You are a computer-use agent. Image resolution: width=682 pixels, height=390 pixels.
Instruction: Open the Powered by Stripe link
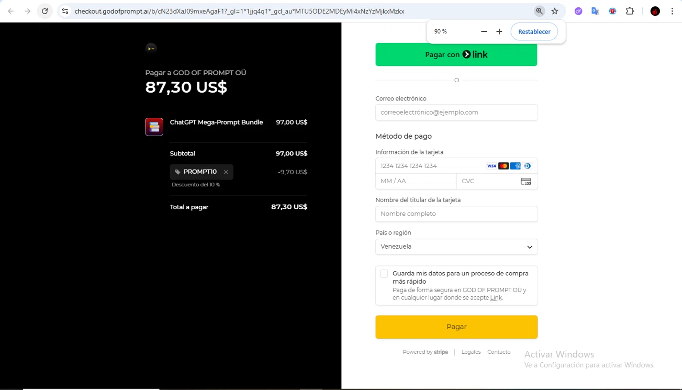425,352
